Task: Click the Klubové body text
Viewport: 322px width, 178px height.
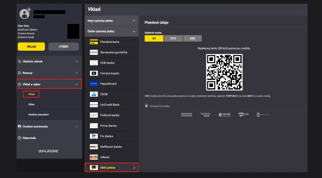Action: 26,37
